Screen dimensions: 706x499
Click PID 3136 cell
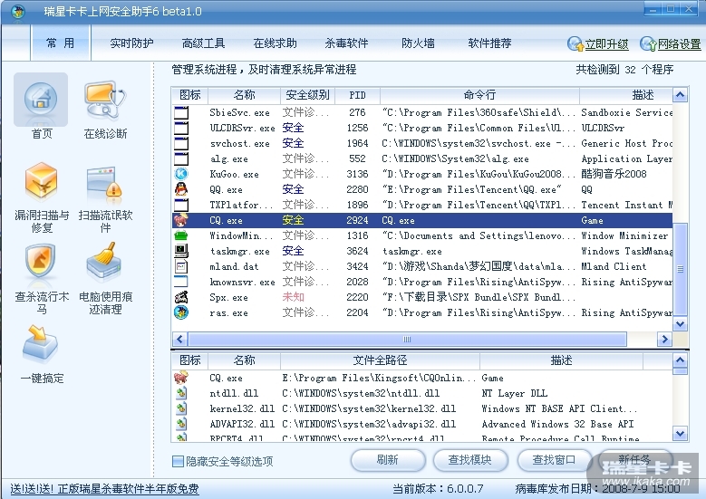[x=357, y=174]
